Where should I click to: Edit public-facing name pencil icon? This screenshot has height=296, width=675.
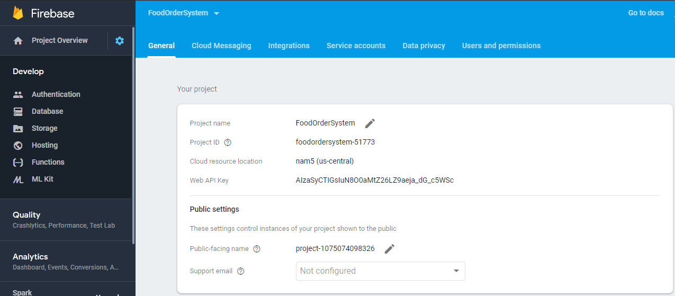390,249
